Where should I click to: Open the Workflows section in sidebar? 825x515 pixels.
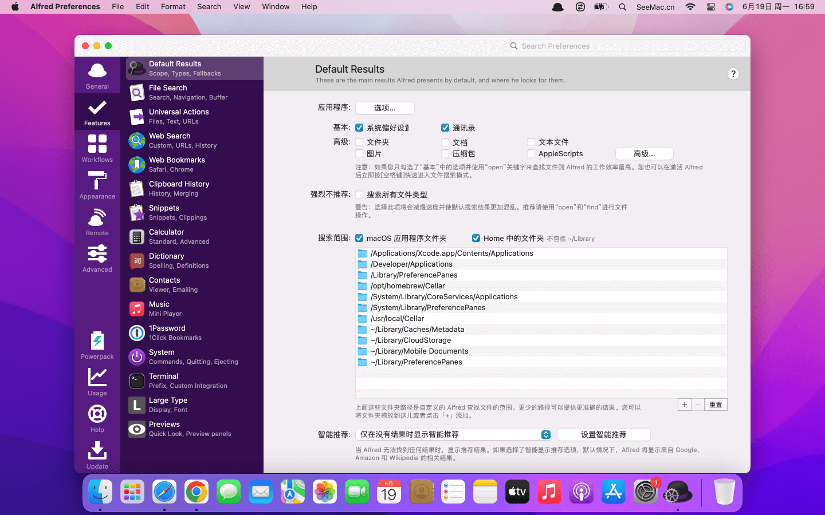[x=97, y=148]
